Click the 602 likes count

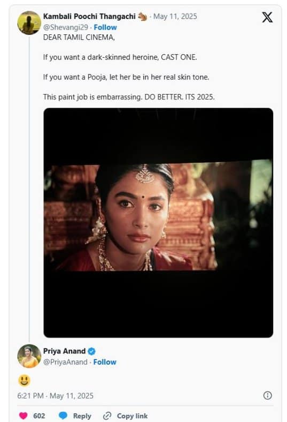[x=39, y=416]
